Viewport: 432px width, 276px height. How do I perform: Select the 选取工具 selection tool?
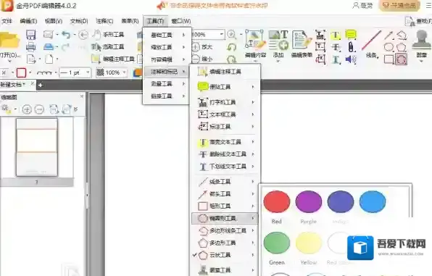tap(108, 47)
